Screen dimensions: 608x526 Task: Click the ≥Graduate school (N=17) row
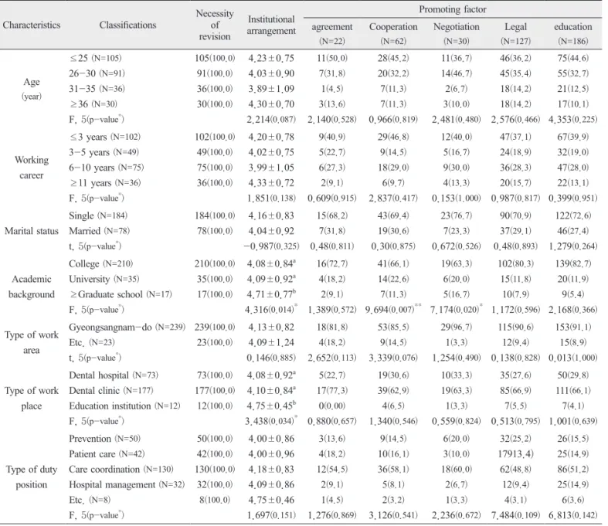[303, 294]
